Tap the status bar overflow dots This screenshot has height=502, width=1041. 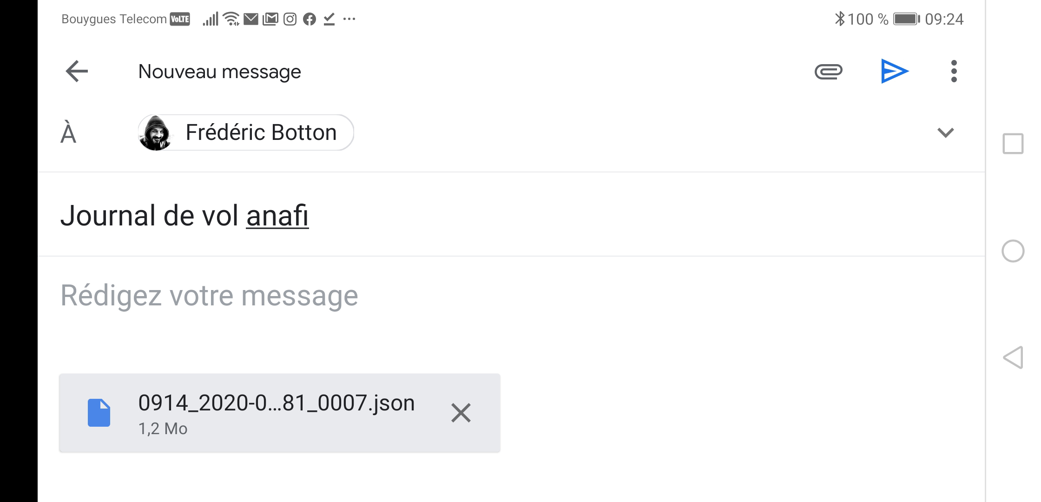click(349, 19)
